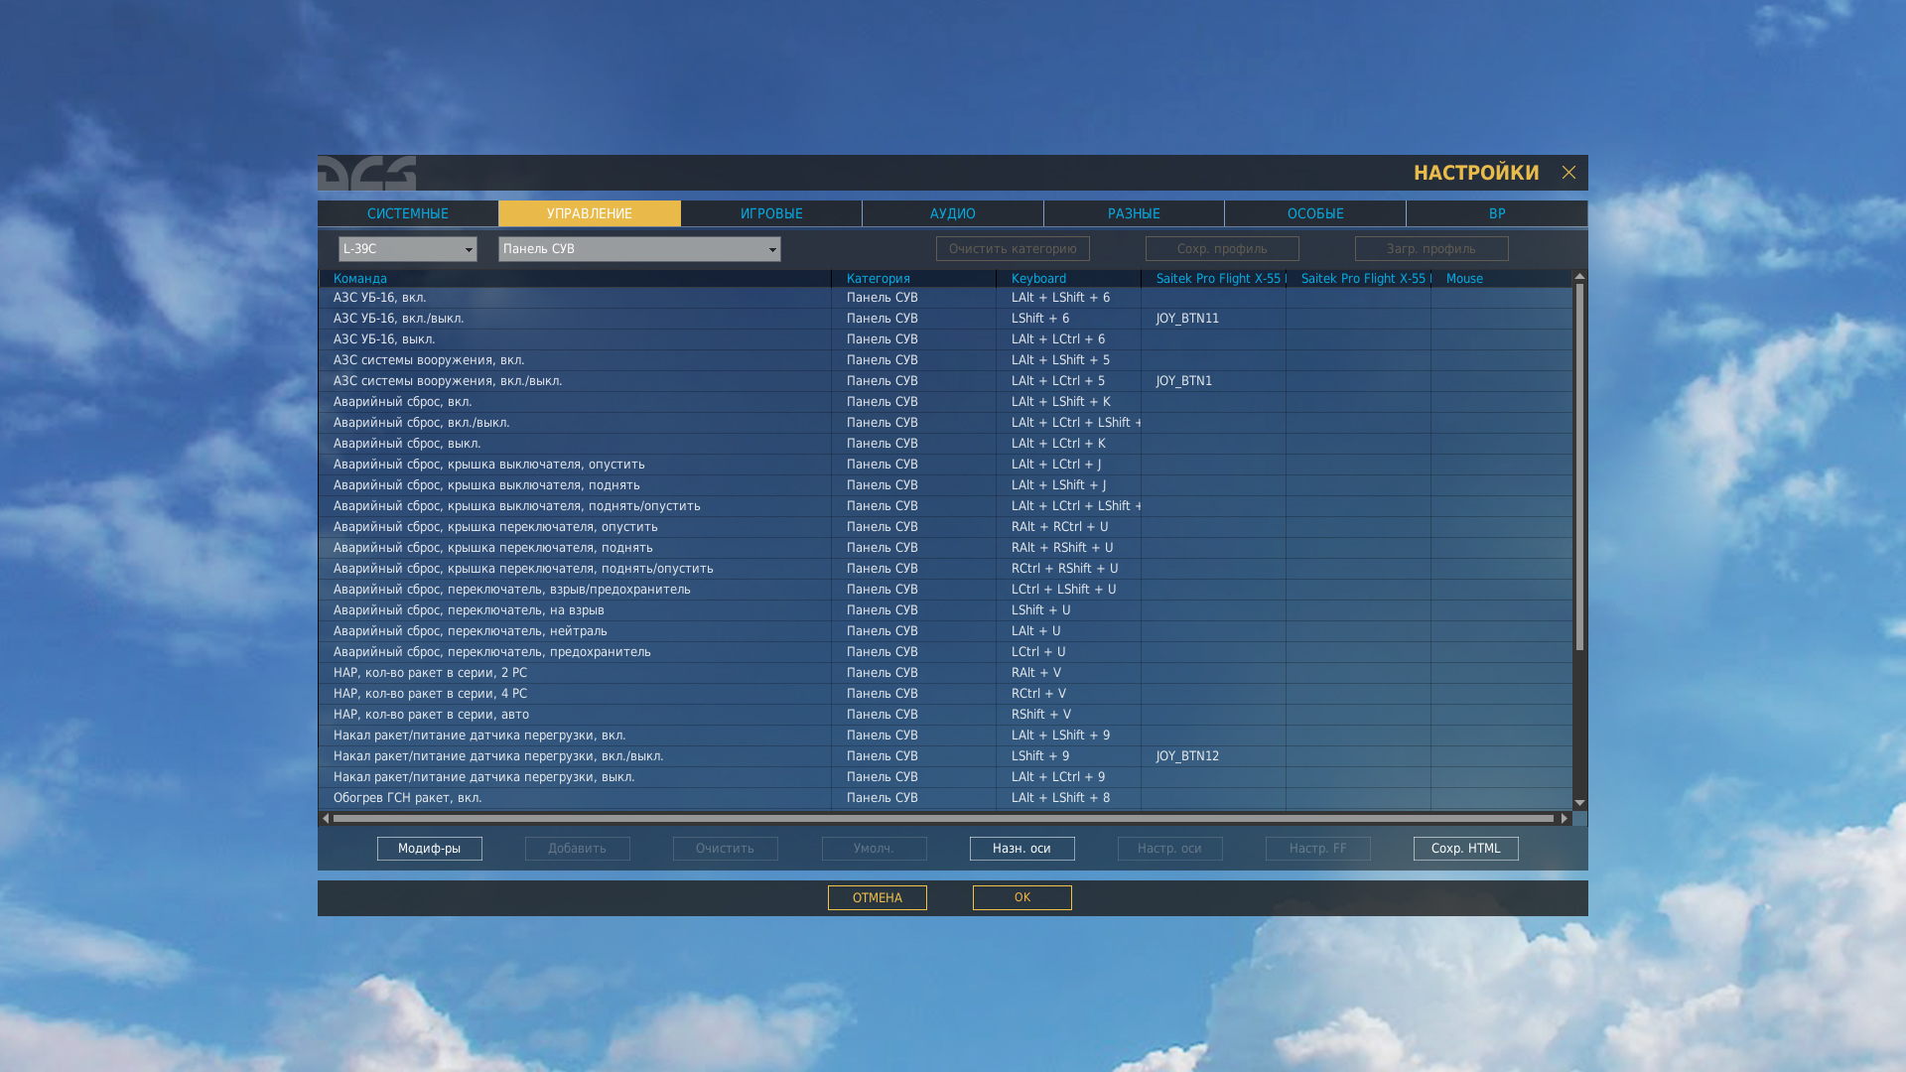
Task: Select row АЗС УБ-16, вкл.
Action: (x=945, y=298)
